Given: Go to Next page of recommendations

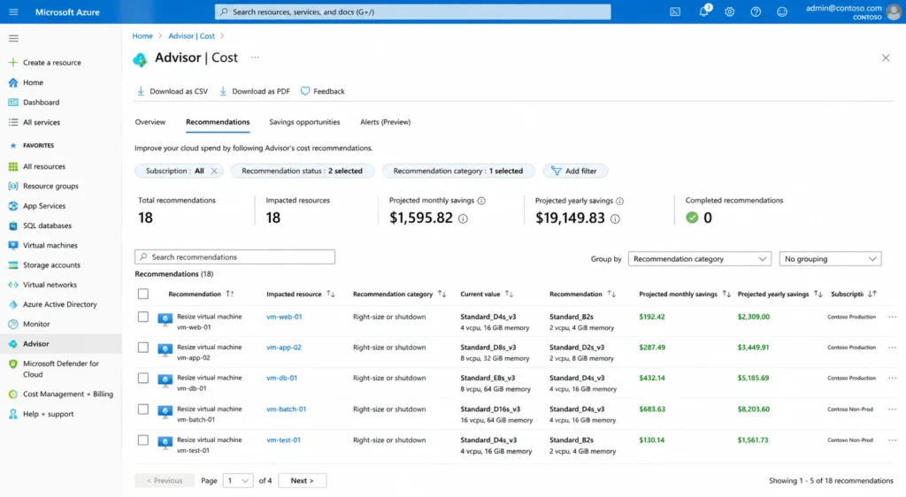Looking at the screenshot, I should [303, 480].
